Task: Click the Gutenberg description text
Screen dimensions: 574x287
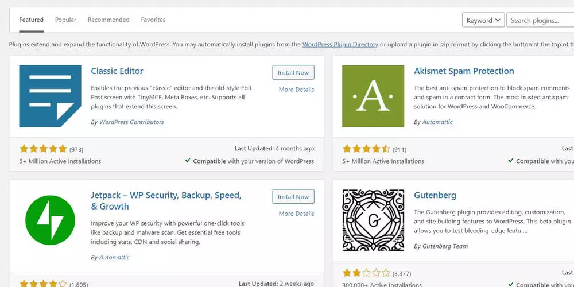Action: [x=492, y=222]
